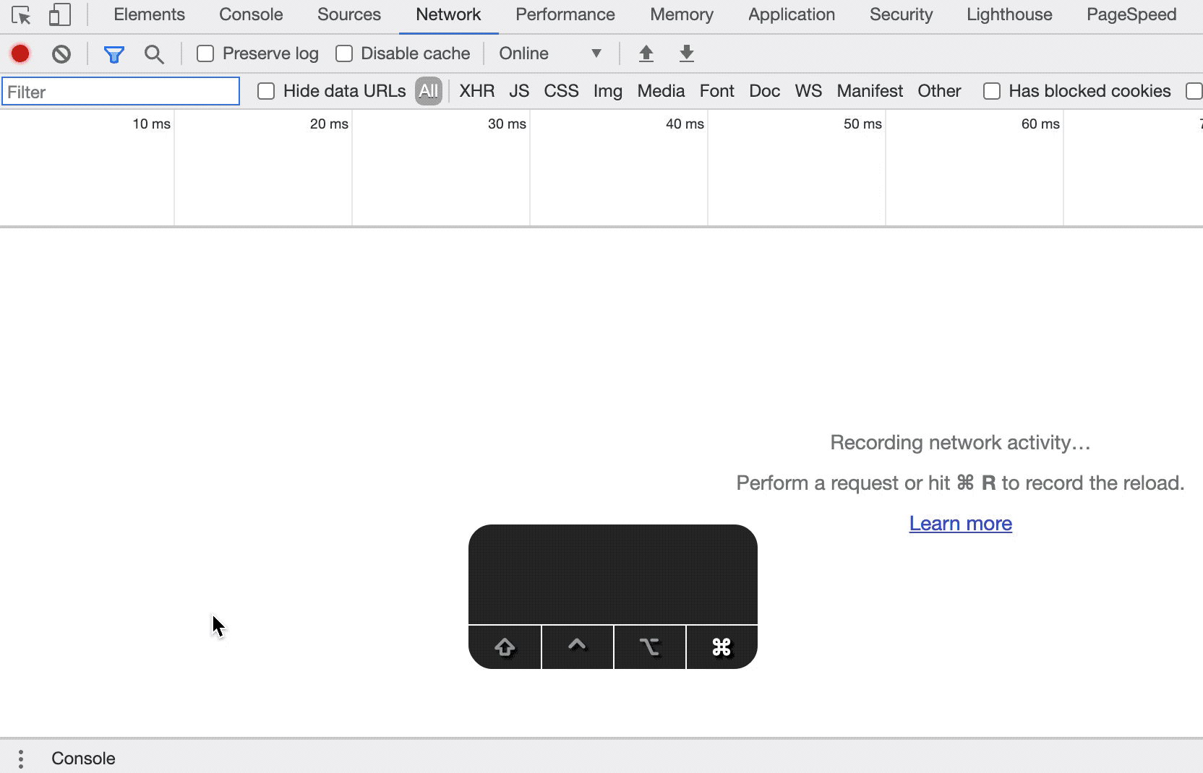Enable the Preserve log checkbox
The image size is (1203, 773).
click(x=205, y=53)
